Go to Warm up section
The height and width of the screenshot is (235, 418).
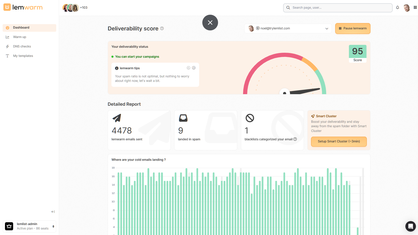tap(20, 37)
